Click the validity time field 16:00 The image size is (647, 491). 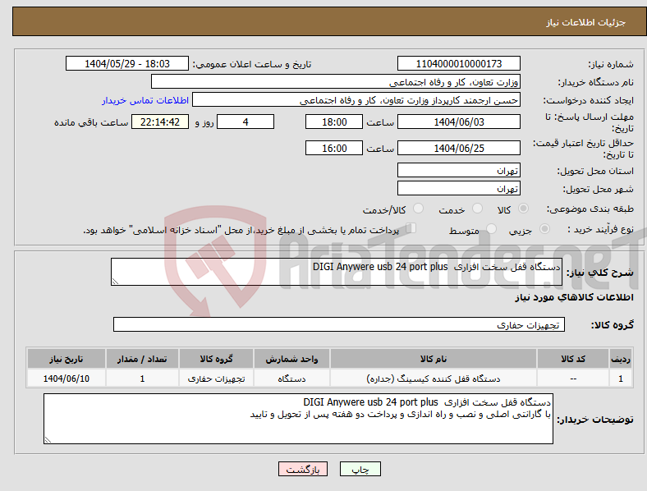(x=334, y=148)
